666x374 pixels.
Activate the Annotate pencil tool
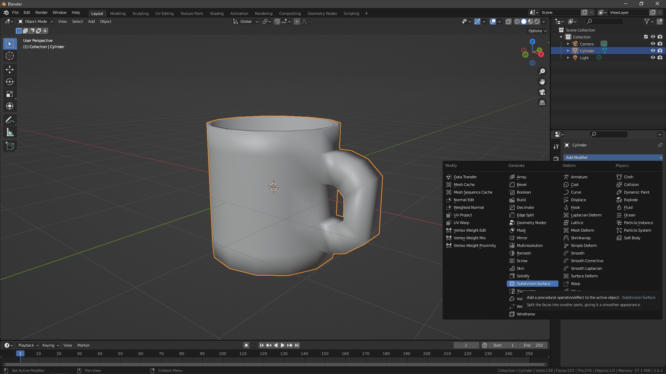10,120
